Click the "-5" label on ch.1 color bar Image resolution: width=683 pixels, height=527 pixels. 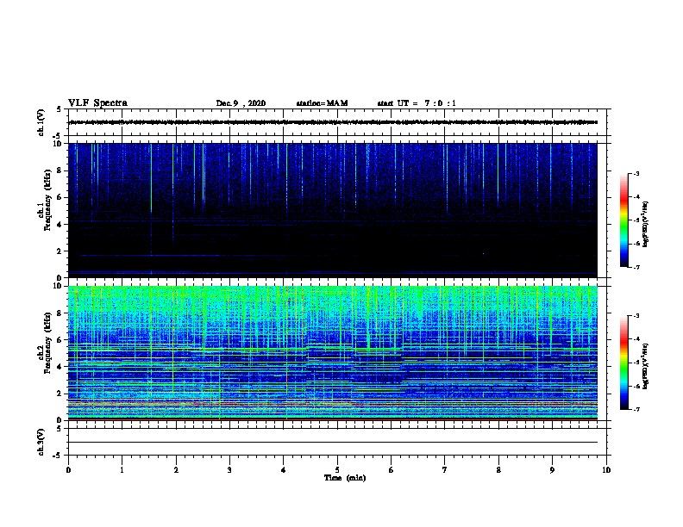pyautogui.click(x=636, y=220)
